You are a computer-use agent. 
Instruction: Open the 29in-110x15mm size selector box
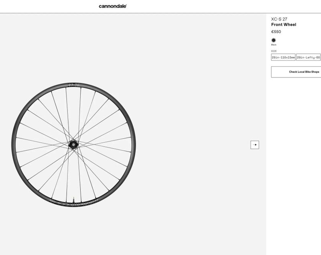[282, 57]
